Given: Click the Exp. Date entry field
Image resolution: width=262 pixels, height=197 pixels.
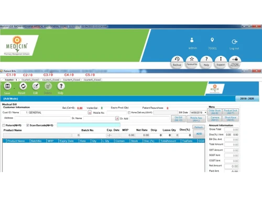Looking at the screenshot, I should coord(113,135).
